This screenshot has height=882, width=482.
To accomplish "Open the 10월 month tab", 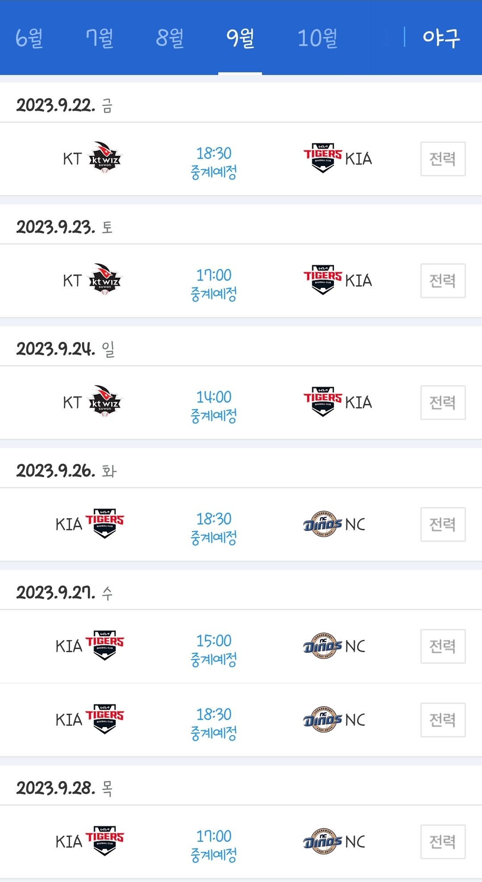I will (317, 38).
